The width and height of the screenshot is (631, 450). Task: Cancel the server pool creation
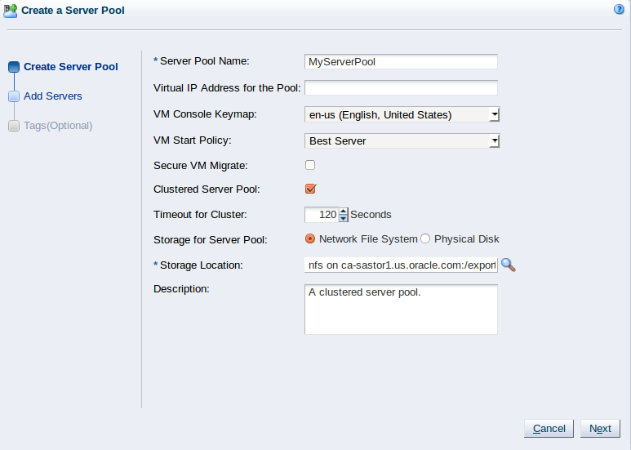pos(549,429)
